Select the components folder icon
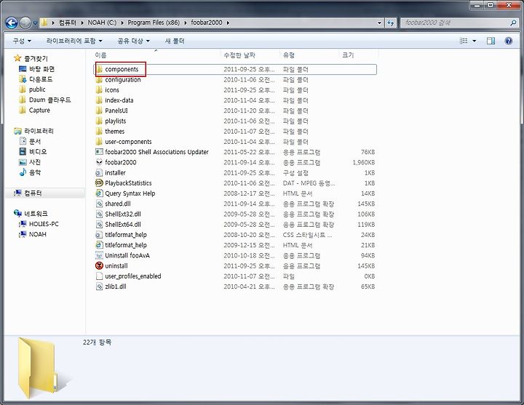 (x=99, y=69)
